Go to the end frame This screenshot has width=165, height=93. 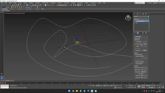point(135,86)
